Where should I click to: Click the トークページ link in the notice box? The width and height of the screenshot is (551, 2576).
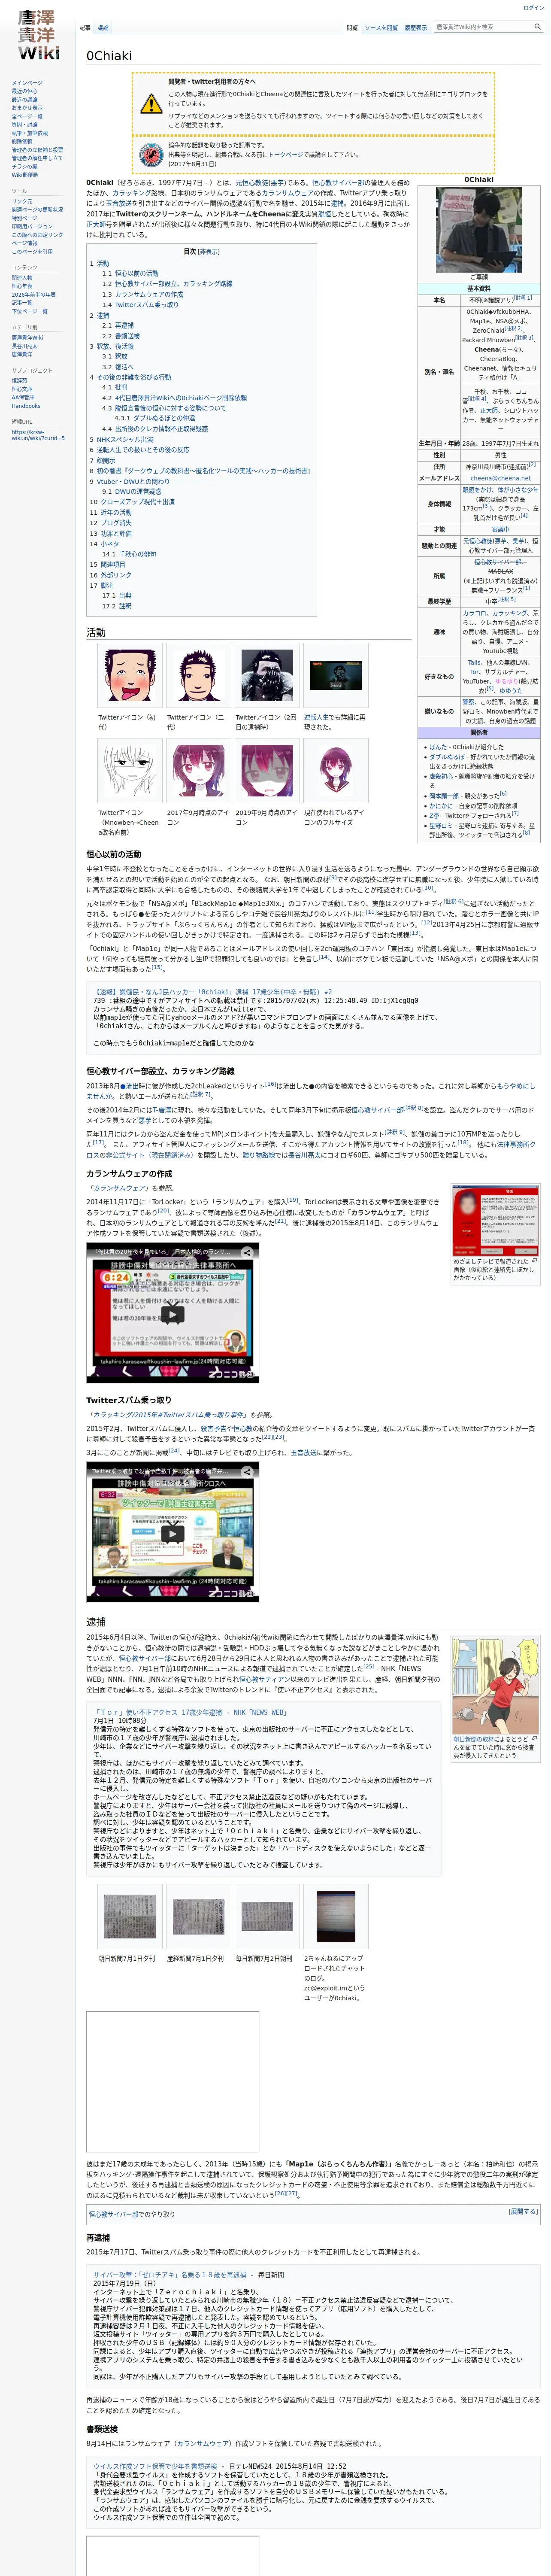click(x=285, y=155)
